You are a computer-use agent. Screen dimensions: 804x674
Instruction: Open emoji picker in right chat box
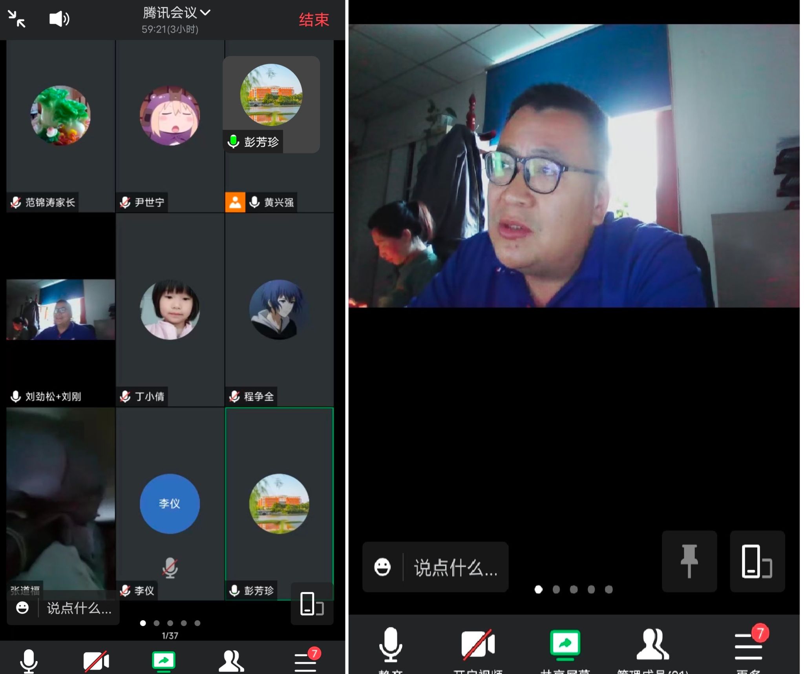click(382, 567)
